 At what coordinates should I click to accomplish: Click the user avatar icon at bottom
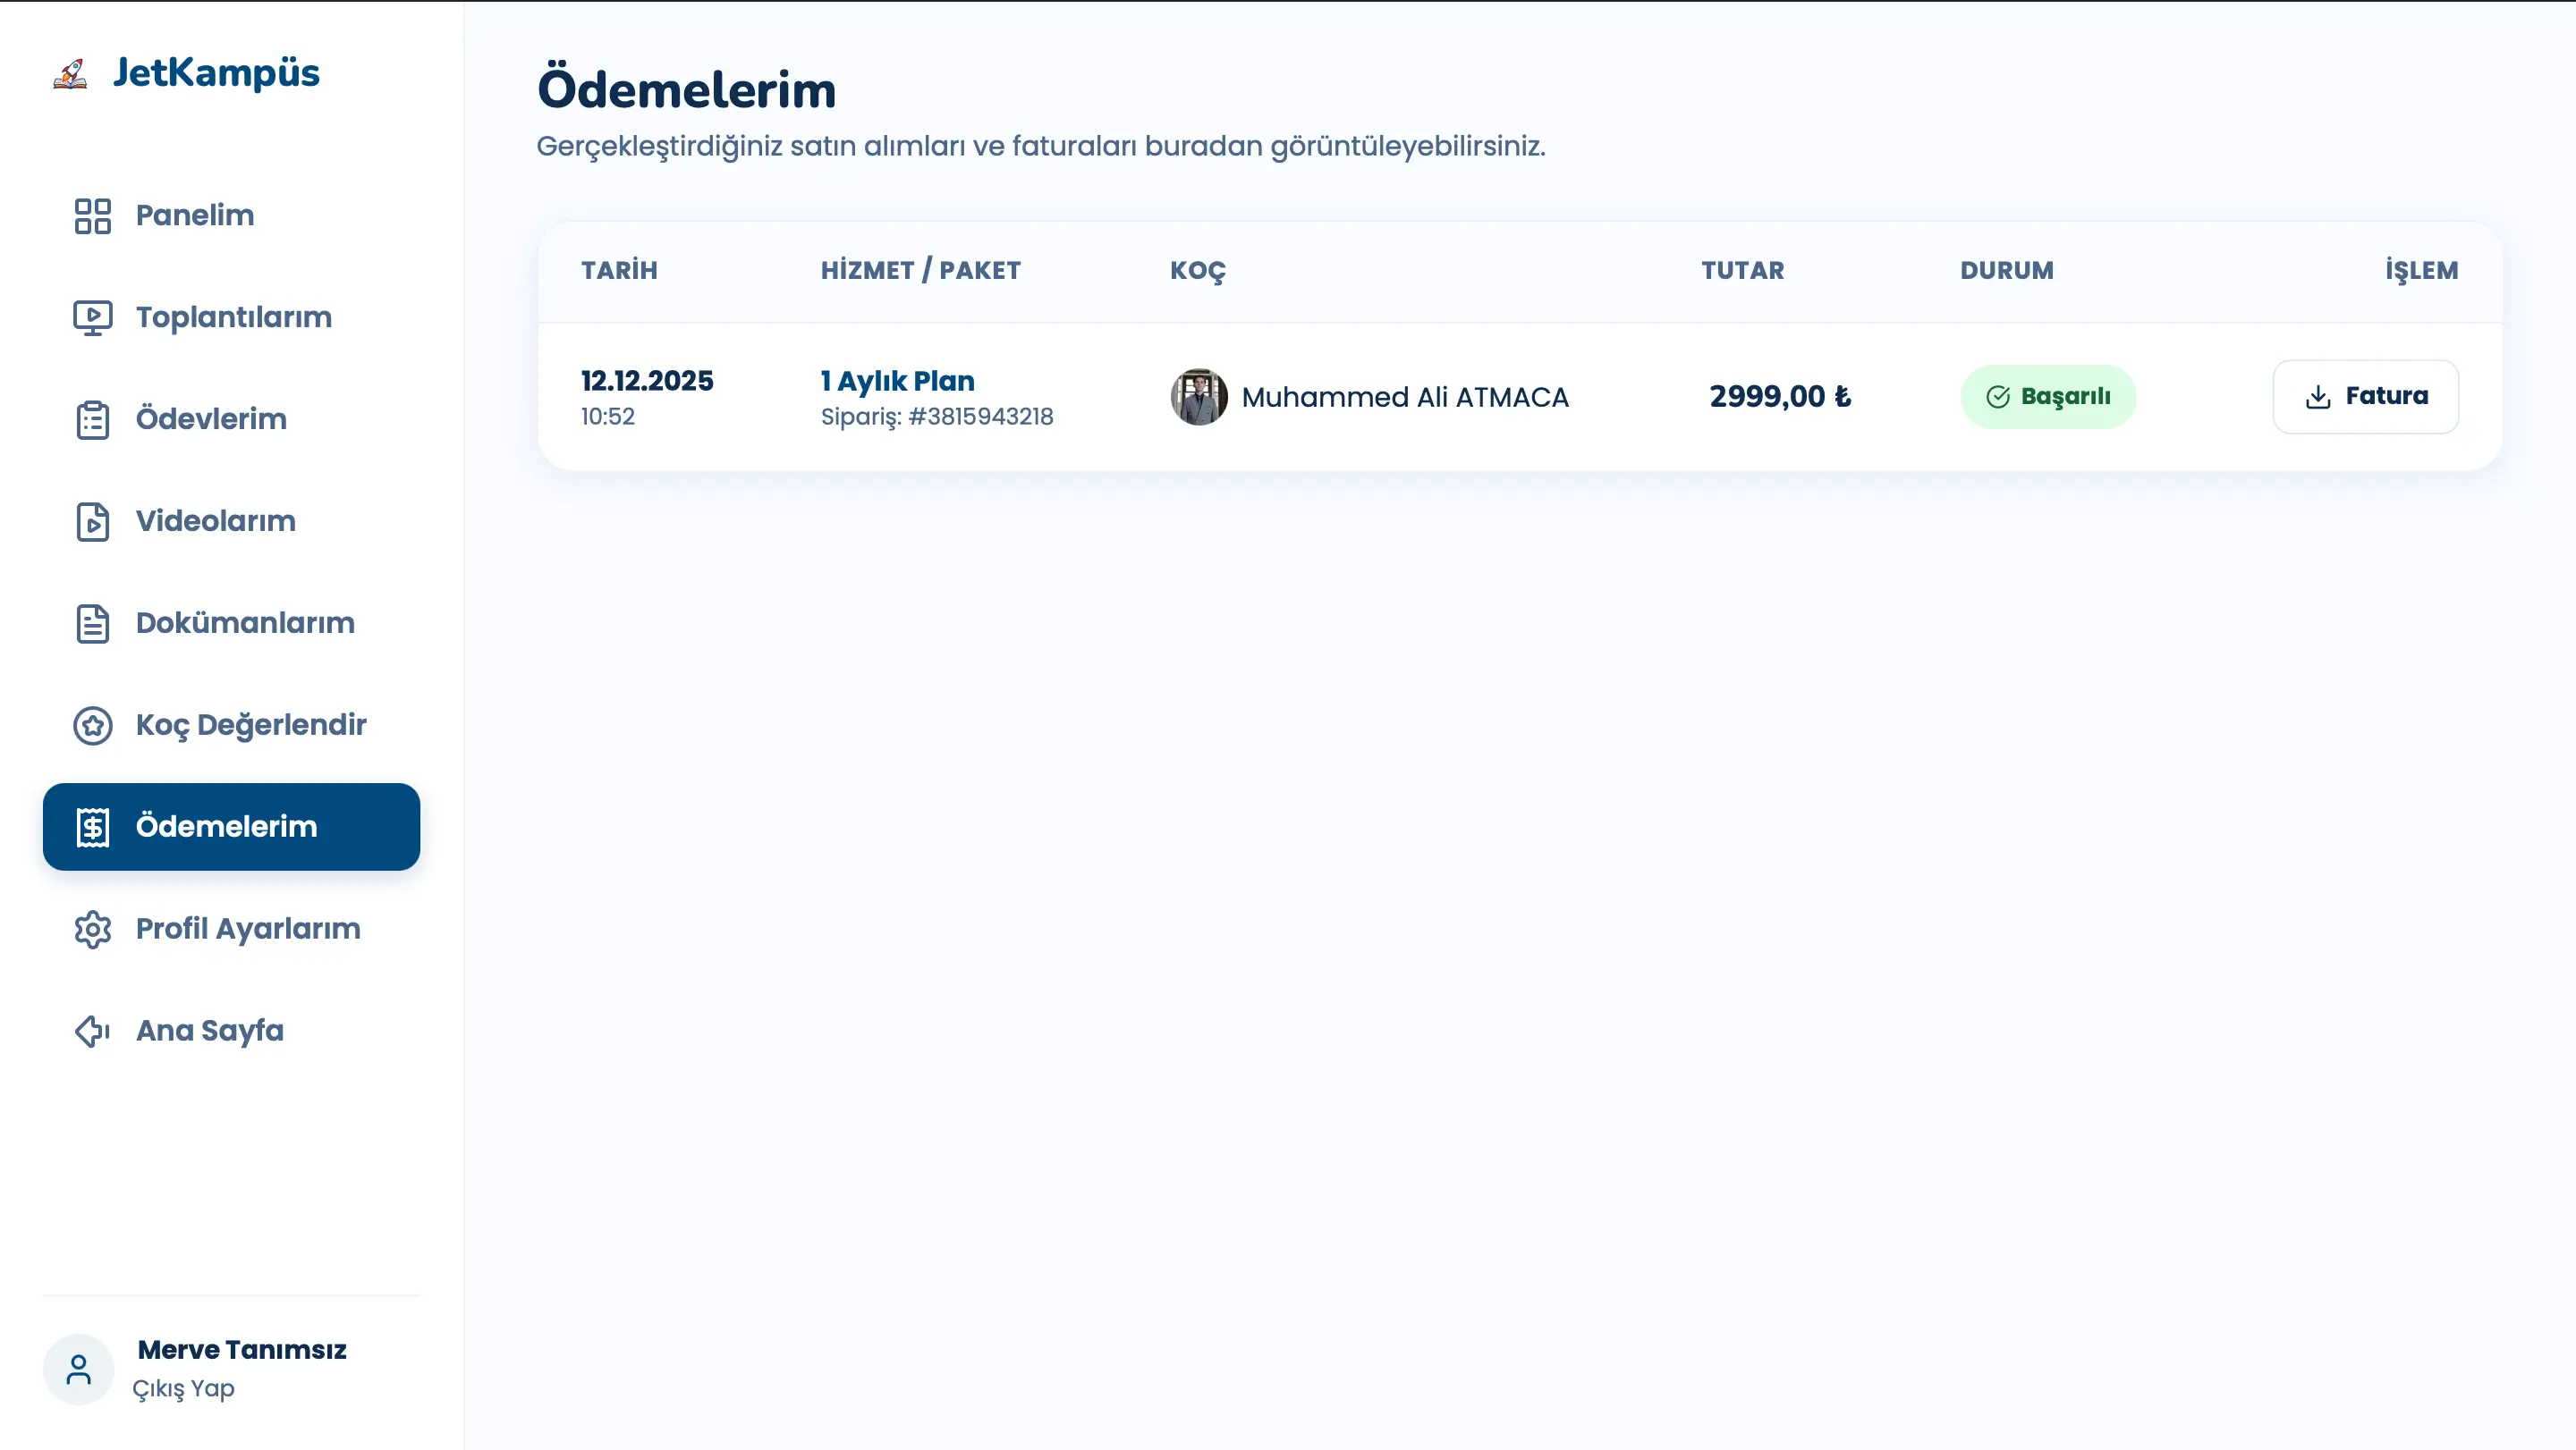click(x=78, y=1369)
